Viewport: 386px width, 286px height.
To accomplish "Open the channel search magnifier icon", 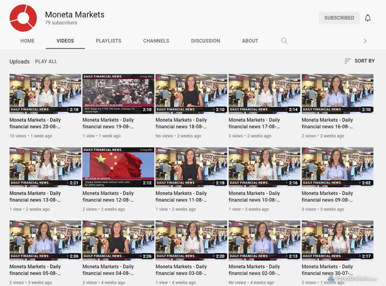I will click(x=284, y=41).
